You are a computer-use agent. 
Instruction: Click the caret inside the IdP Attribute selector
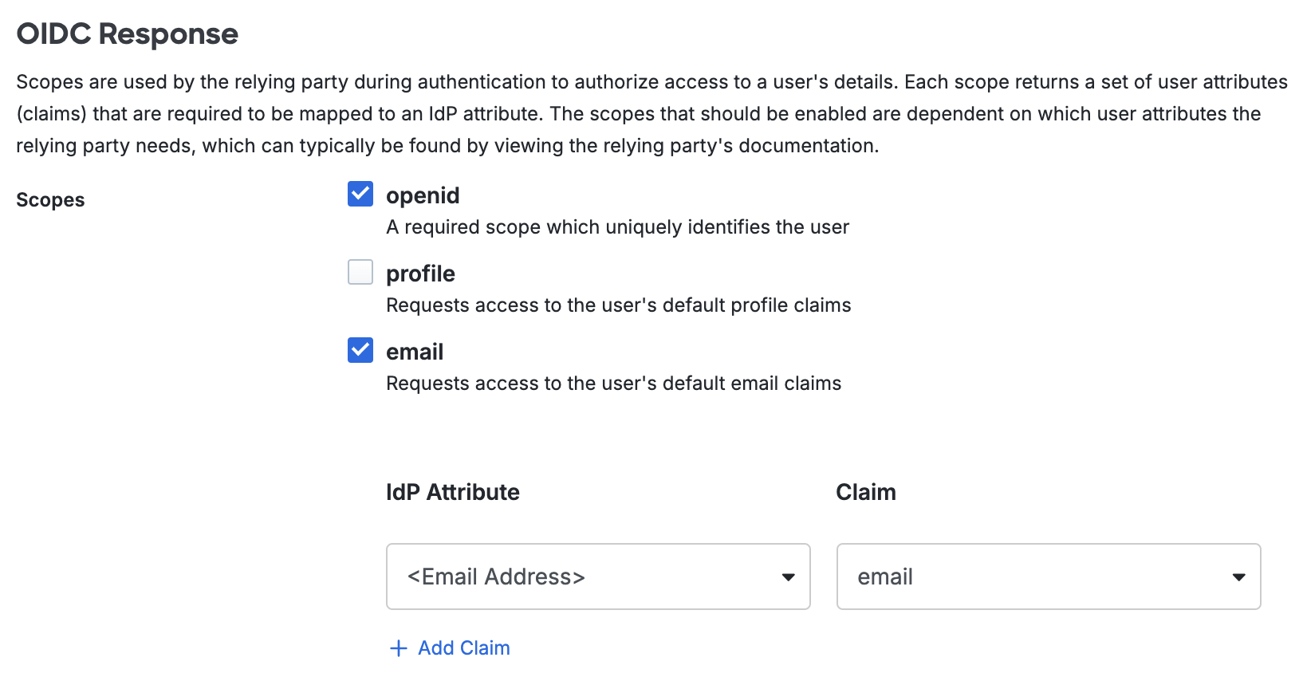point(788,577)
